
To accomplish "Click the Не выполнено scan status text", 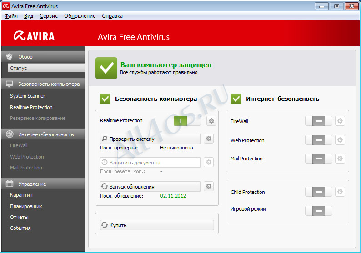I will tap(176, 148).
